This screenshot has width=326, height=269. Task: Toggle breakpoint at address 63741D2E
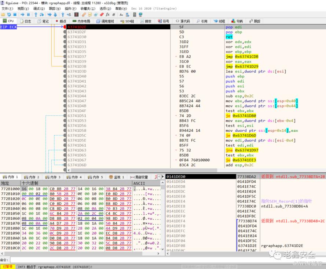click(x=65, y=27)
